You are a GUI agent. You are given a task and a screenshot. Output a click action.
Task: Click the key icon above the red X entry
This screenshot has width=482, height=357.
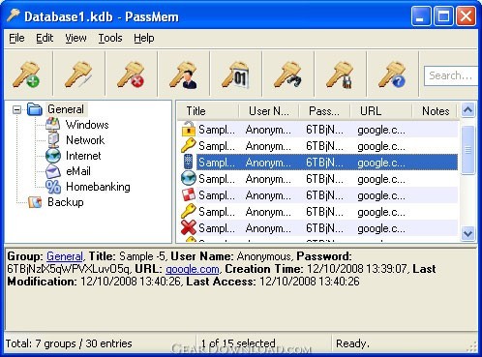(x=188, y=211)
